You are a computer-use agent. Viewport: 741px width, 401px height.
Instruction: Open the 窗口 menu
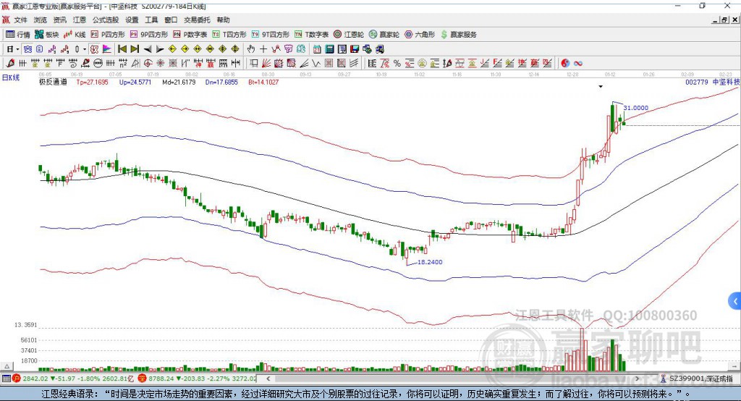(x=171, y=20)
